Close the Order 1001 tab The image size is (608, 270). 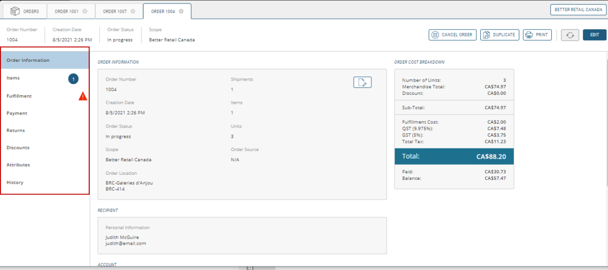(x=85, y=11)
